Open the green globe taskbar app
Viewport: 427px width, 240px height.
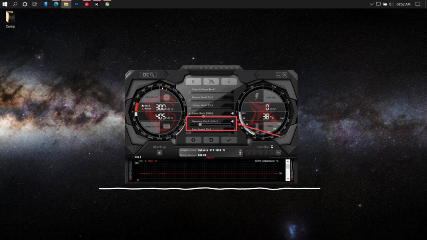tap(107, 4)
